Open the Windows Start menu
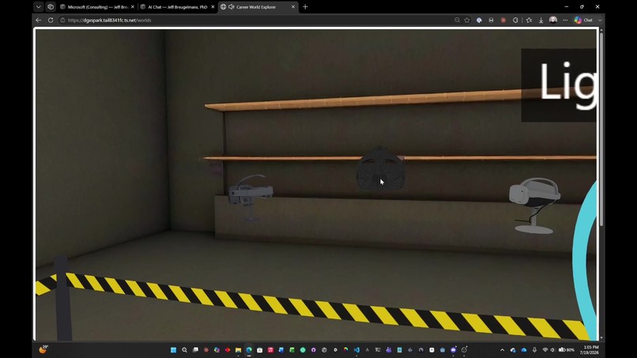Image resolution: width=637 pixels, height=358 pixels. [173, 350]
